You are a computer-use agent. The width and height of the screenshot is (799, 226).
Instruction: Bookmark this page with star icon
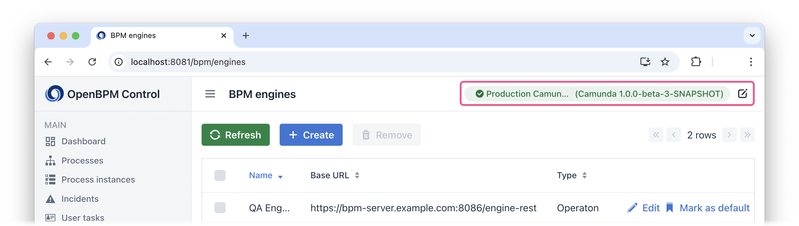[x=665, y=62]
